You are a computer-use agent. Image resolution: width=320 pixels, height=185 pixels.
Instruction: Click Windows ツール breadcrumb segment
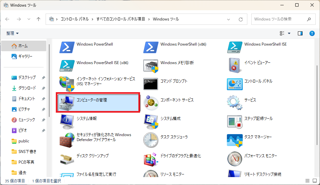coord(166,19)
